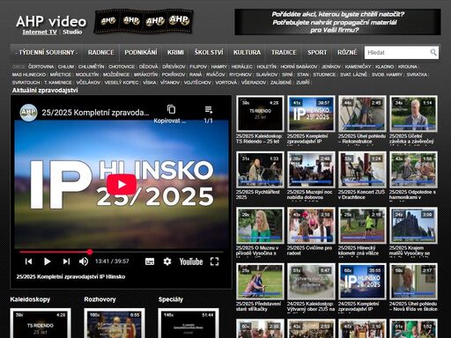Screen dimensions: 451x338
Task: Open 24/2025 Úhel pohledu Nová třída thumbnail
Action: coord(413,282)
